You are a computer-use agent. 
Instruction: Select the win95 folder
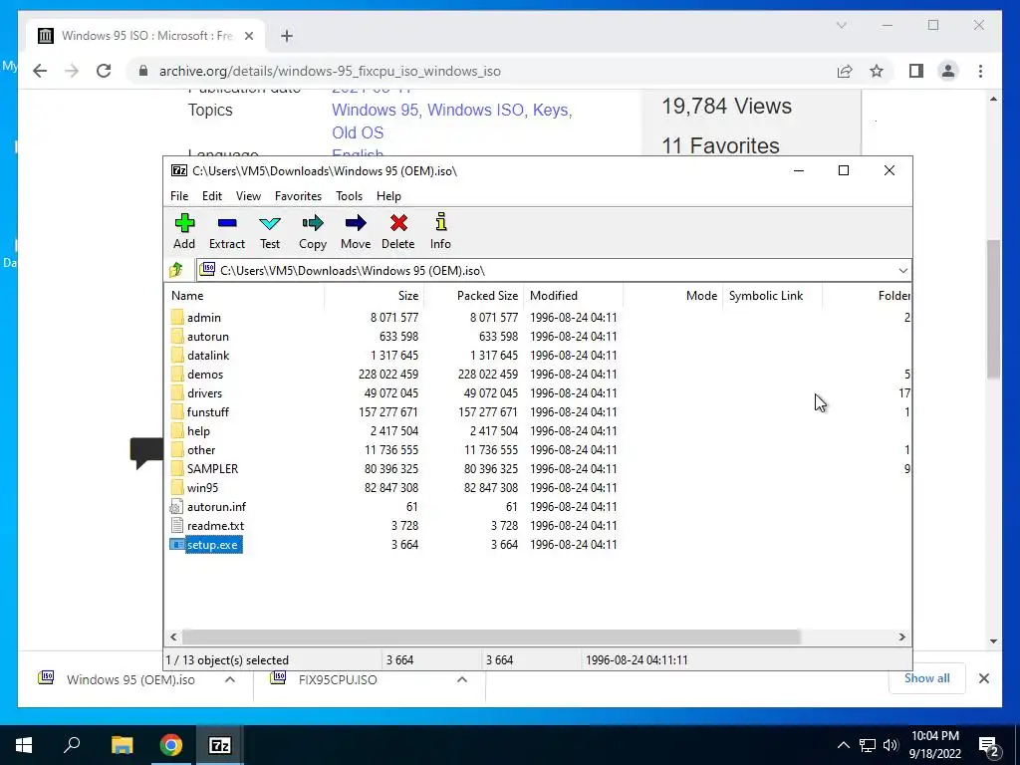[202, 487]
